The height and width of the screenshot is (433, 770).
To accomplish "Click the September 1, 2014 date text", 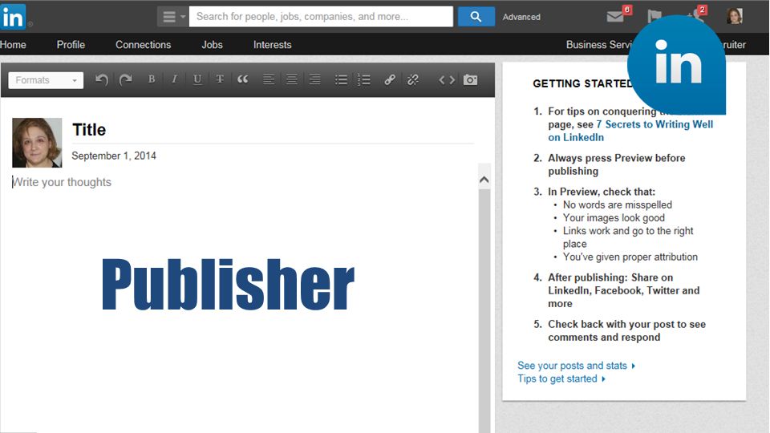I will pos(114,156).
